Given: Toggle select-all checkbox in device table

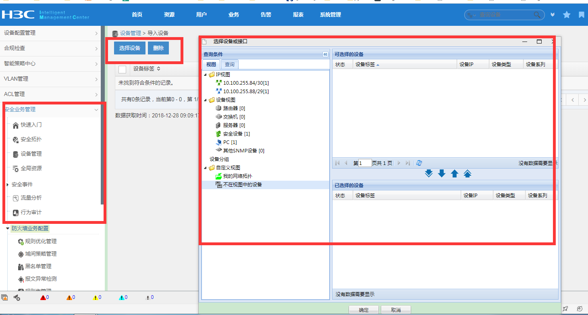Looking at the screenshot, I should pos(123,69).
